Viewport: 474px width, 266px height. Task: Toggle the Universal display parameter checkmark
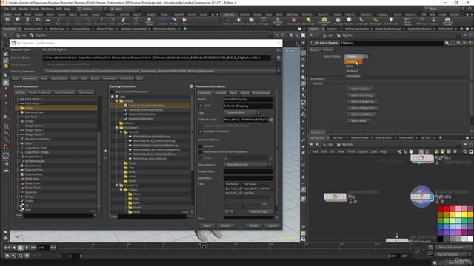(126, 110)
